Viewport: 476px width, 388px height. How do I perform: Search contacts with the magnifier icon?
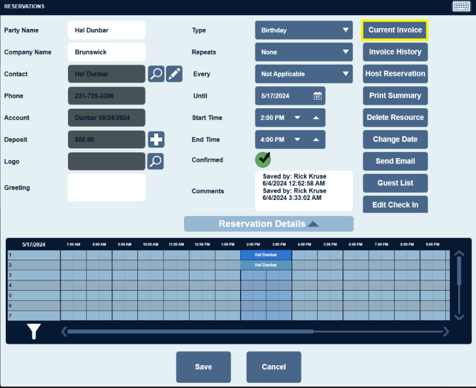[x=156, y=74]
